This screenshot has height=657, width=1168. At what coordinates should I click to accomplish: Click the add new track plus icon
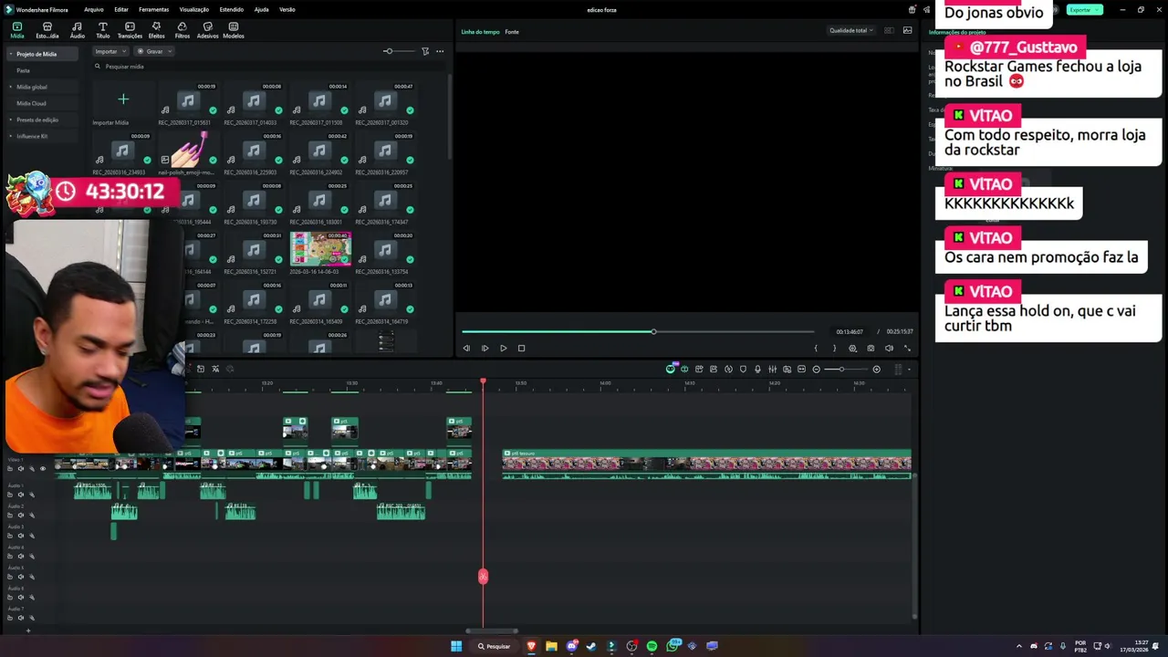28,631
